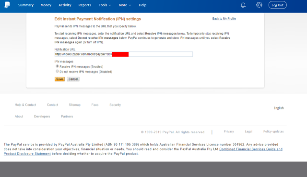Click the Save button
This screenshot has height=177, width=307.
pos(59,79)
